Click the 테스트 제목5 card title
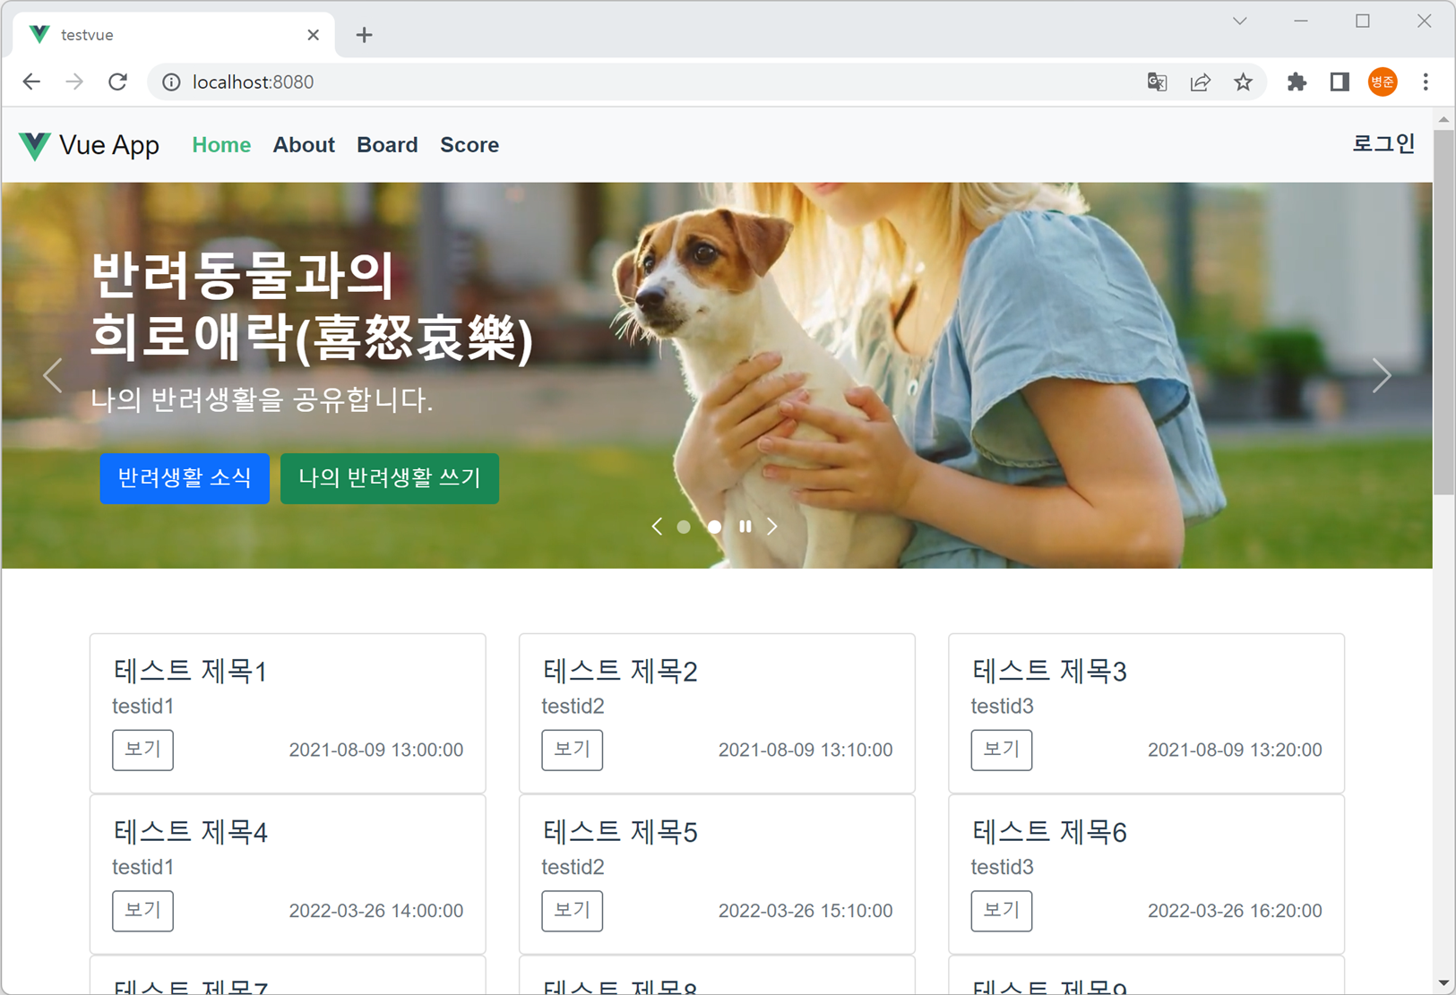 point(619,832)
